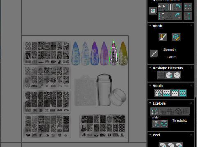This screenshot has height=147, width=197.
Task: Click the Rotate counterclockwise around pivot icon
Action: [178, 7]
